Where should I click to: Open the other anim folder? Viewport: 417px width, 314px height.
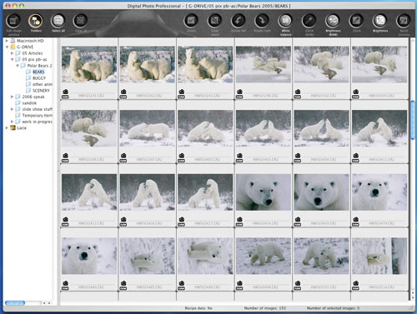pyautogui.click(x=43, y=84)
